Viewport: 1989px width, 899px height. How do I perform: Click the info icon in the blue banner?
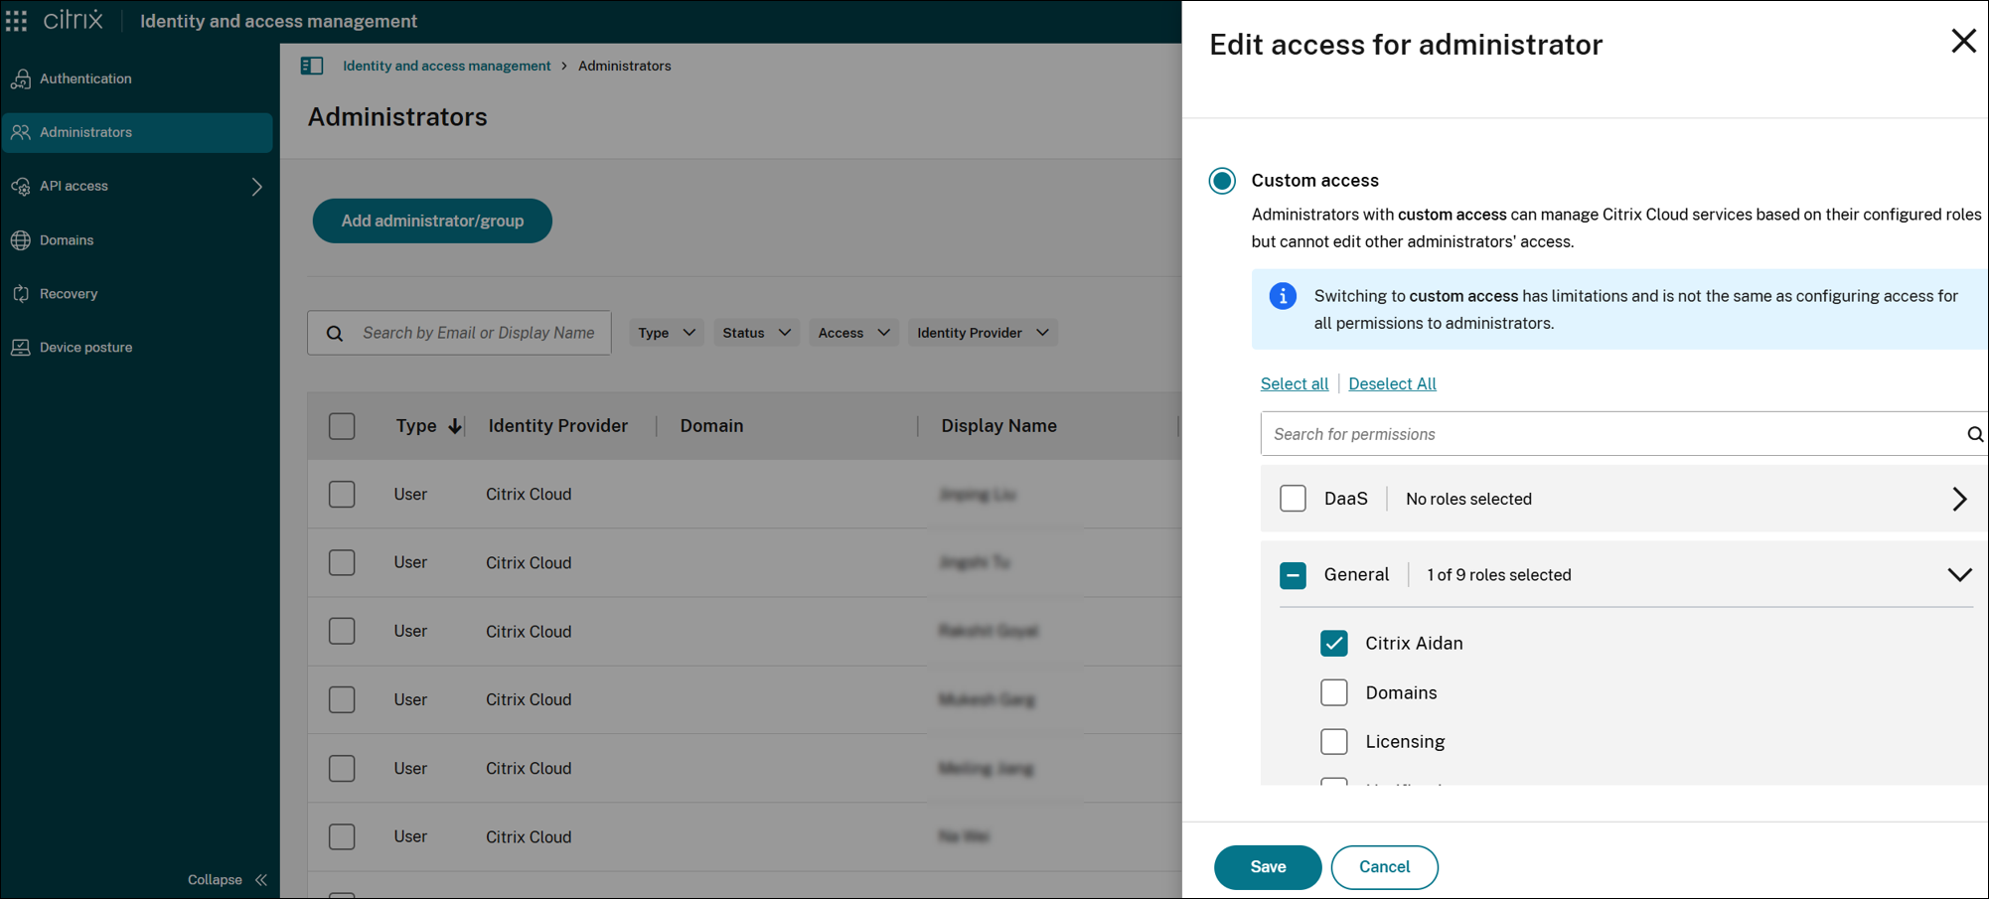1283,296
